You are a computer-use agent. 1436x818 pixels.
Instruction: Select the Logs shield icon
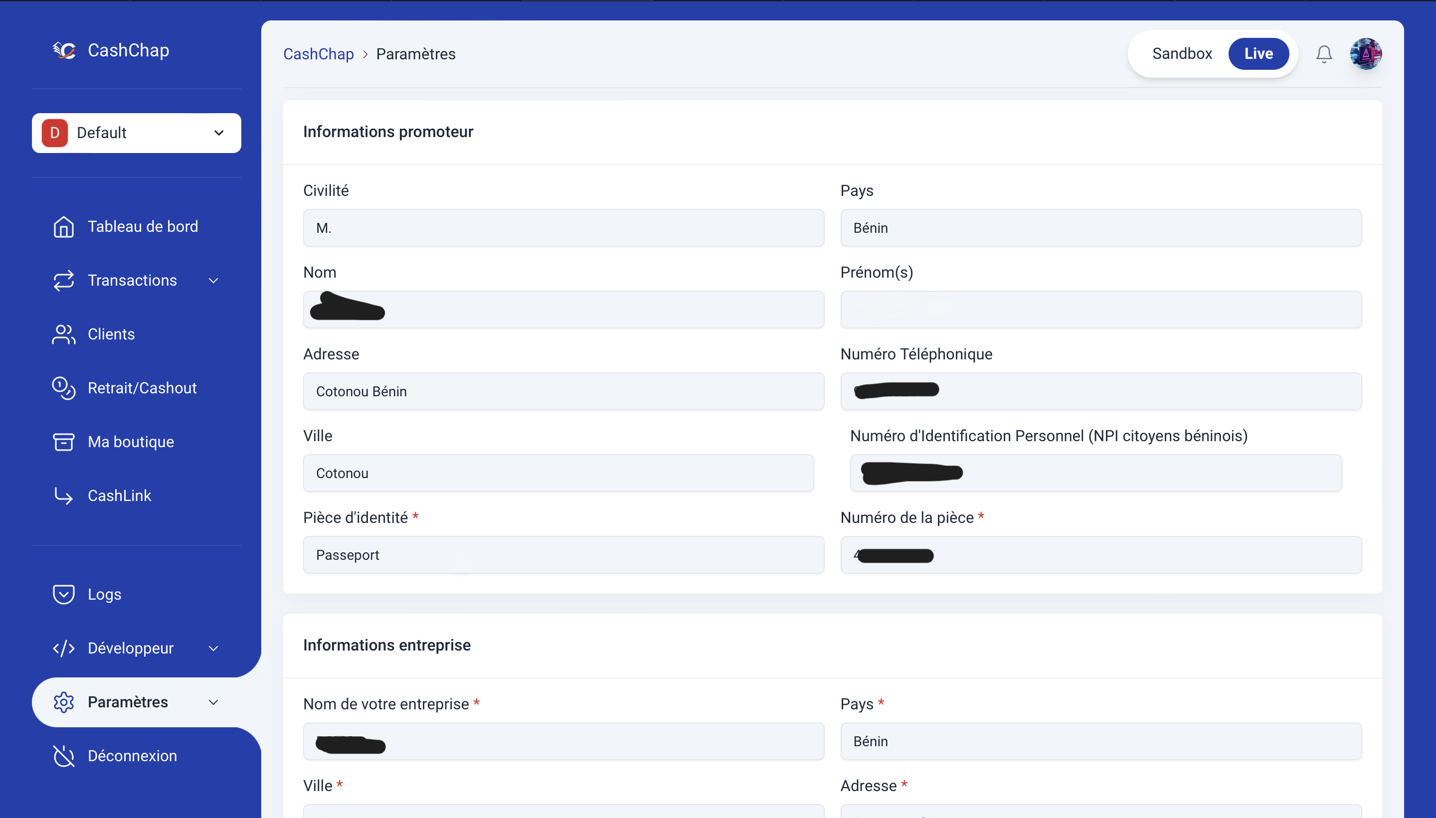63,594
